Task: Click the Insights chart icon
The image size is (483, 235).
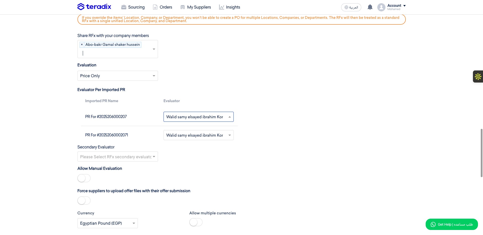Action: tap(221, 7)
